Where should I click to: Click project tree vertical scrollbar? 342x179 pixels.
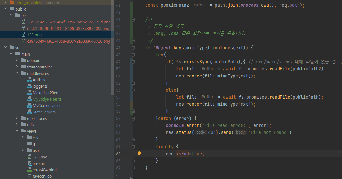point(112,48)
